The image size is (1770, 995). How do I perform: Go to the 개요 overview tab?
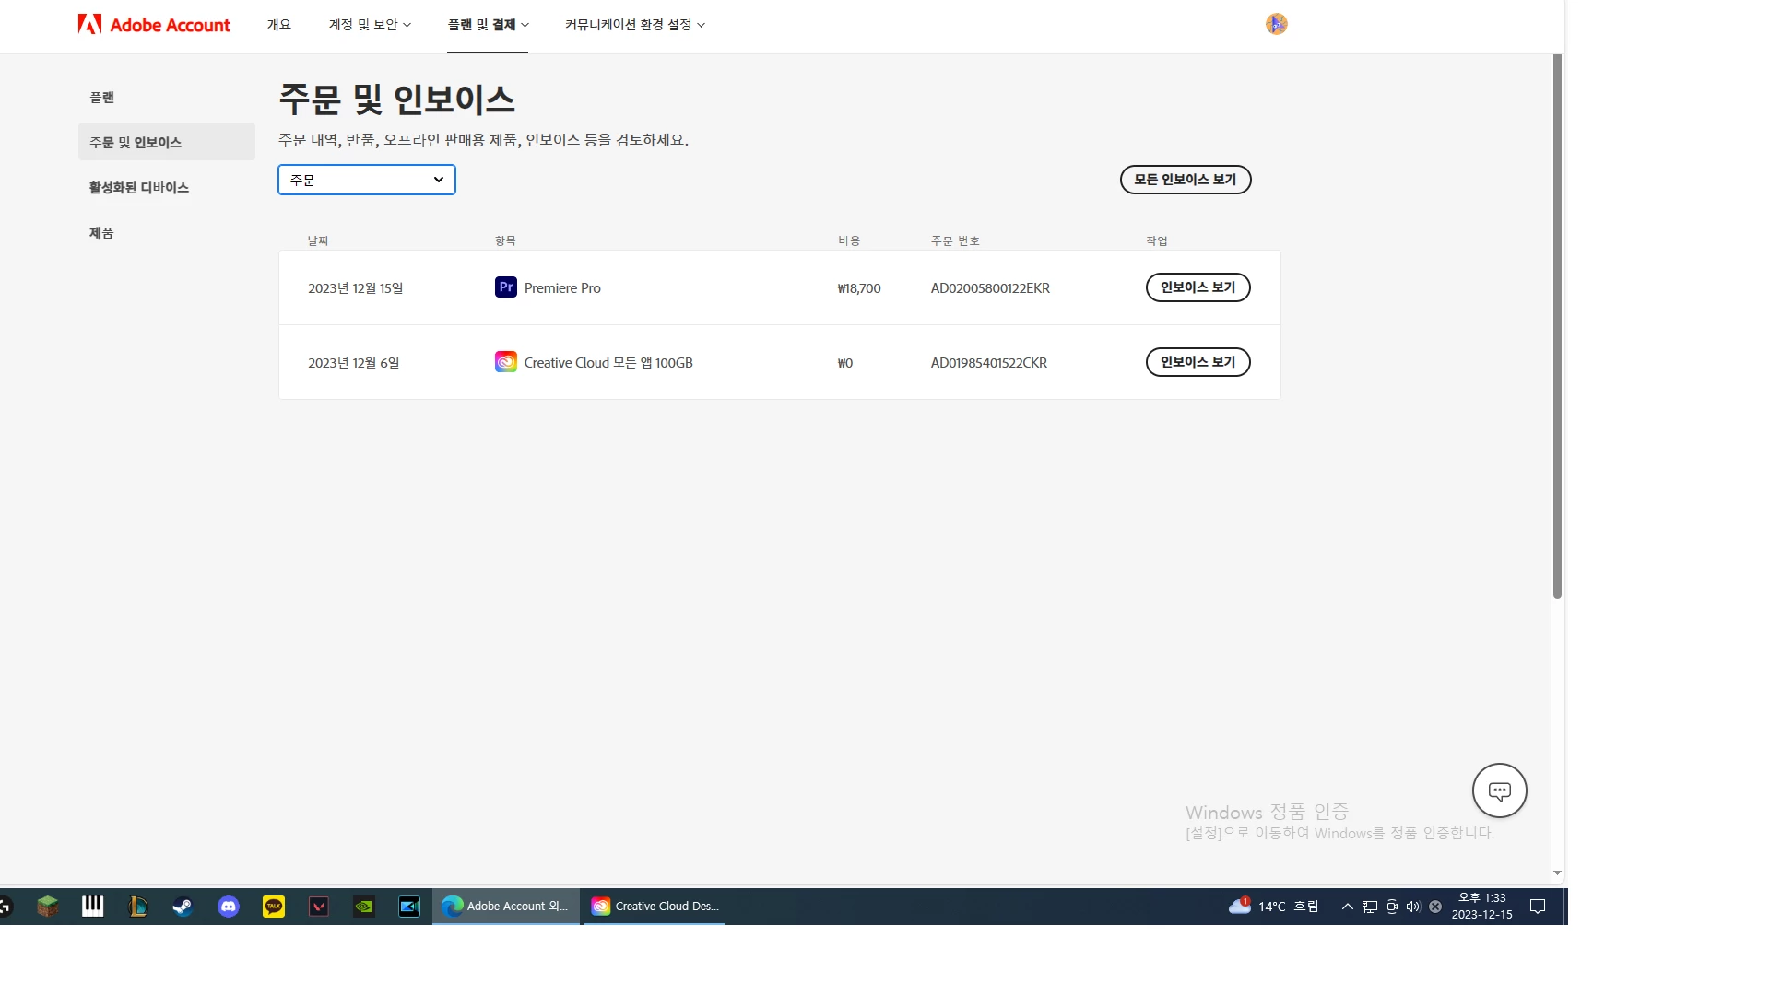pyautogui.click(x=278, y=25)
